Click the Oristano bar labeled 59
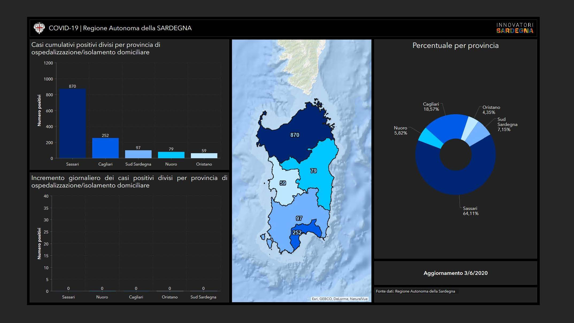Viewport: 574px width, 323px height. click(x=204, y=156)
